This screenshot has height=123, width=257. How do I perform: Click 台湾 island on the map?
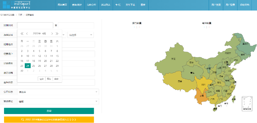pos(234,99)
